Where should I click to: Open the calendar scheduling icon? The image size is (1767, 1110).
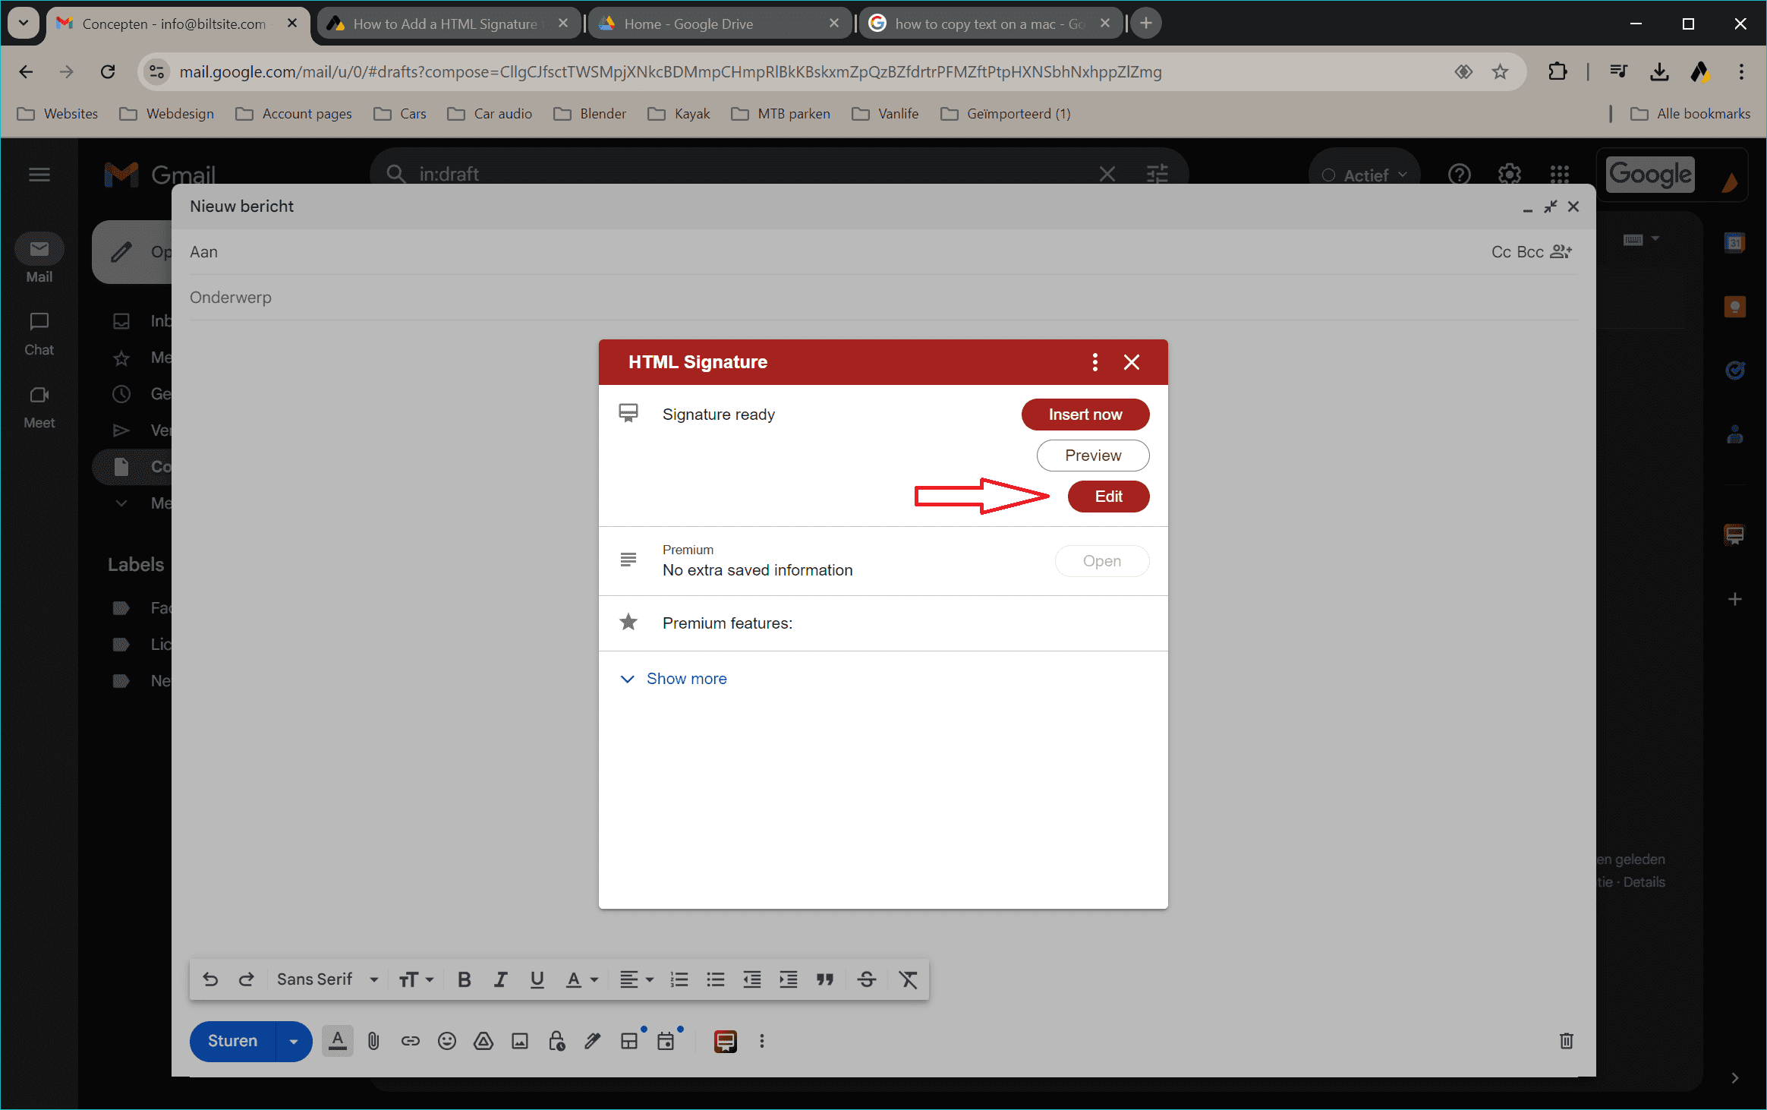[666, 1041]
